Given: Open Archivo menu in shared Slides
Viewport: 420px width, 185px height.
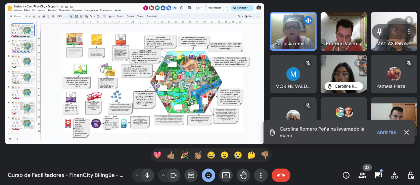Looking at the screenshot, I should pyautogui.click(x=18, y=10).
